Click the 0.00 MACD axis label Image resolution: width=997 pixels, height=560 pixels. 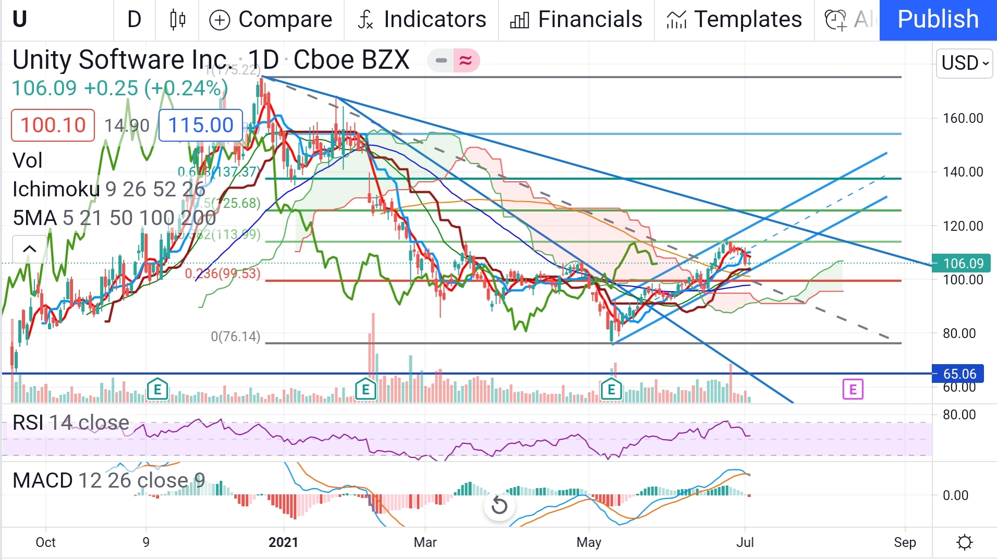[955, 495]
